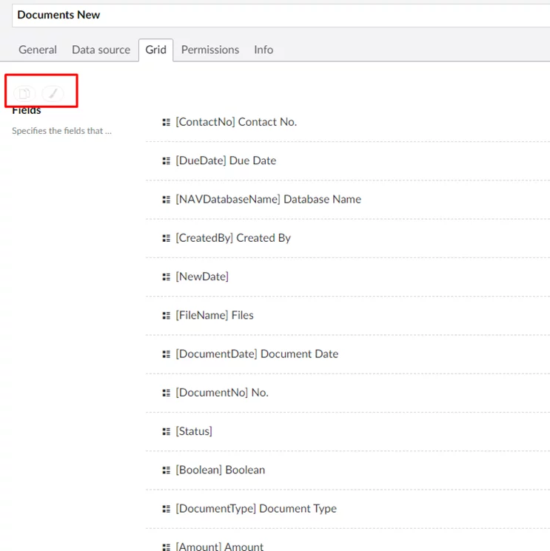Viewport: 550px width, 551px height.
Task: Click the grid icon beside DueDate field
Action: click(167, 160)
